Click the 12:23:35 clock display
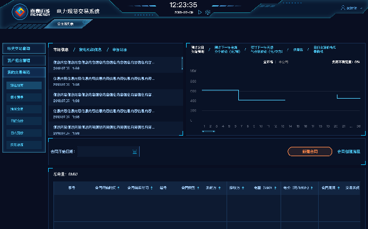The height and width of the screenshot is (229, 368). [x=183, y=5]
